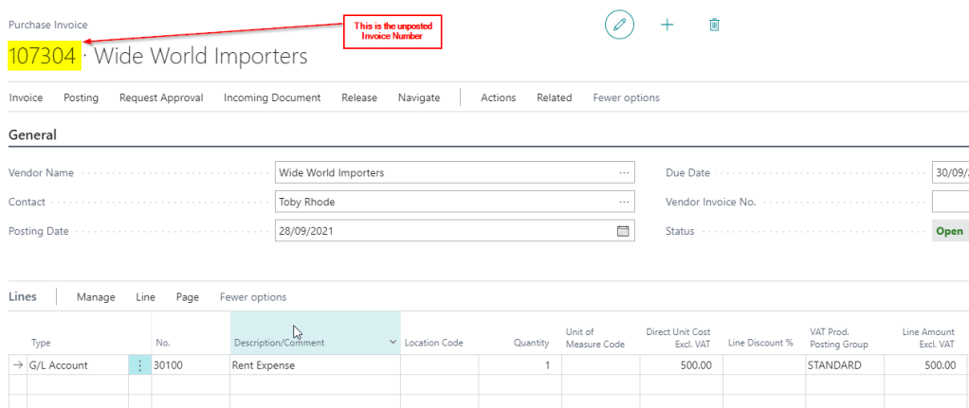Open the row options menu for G/L Account line
This screenshot has height=408, width=969.
point(140,365)
